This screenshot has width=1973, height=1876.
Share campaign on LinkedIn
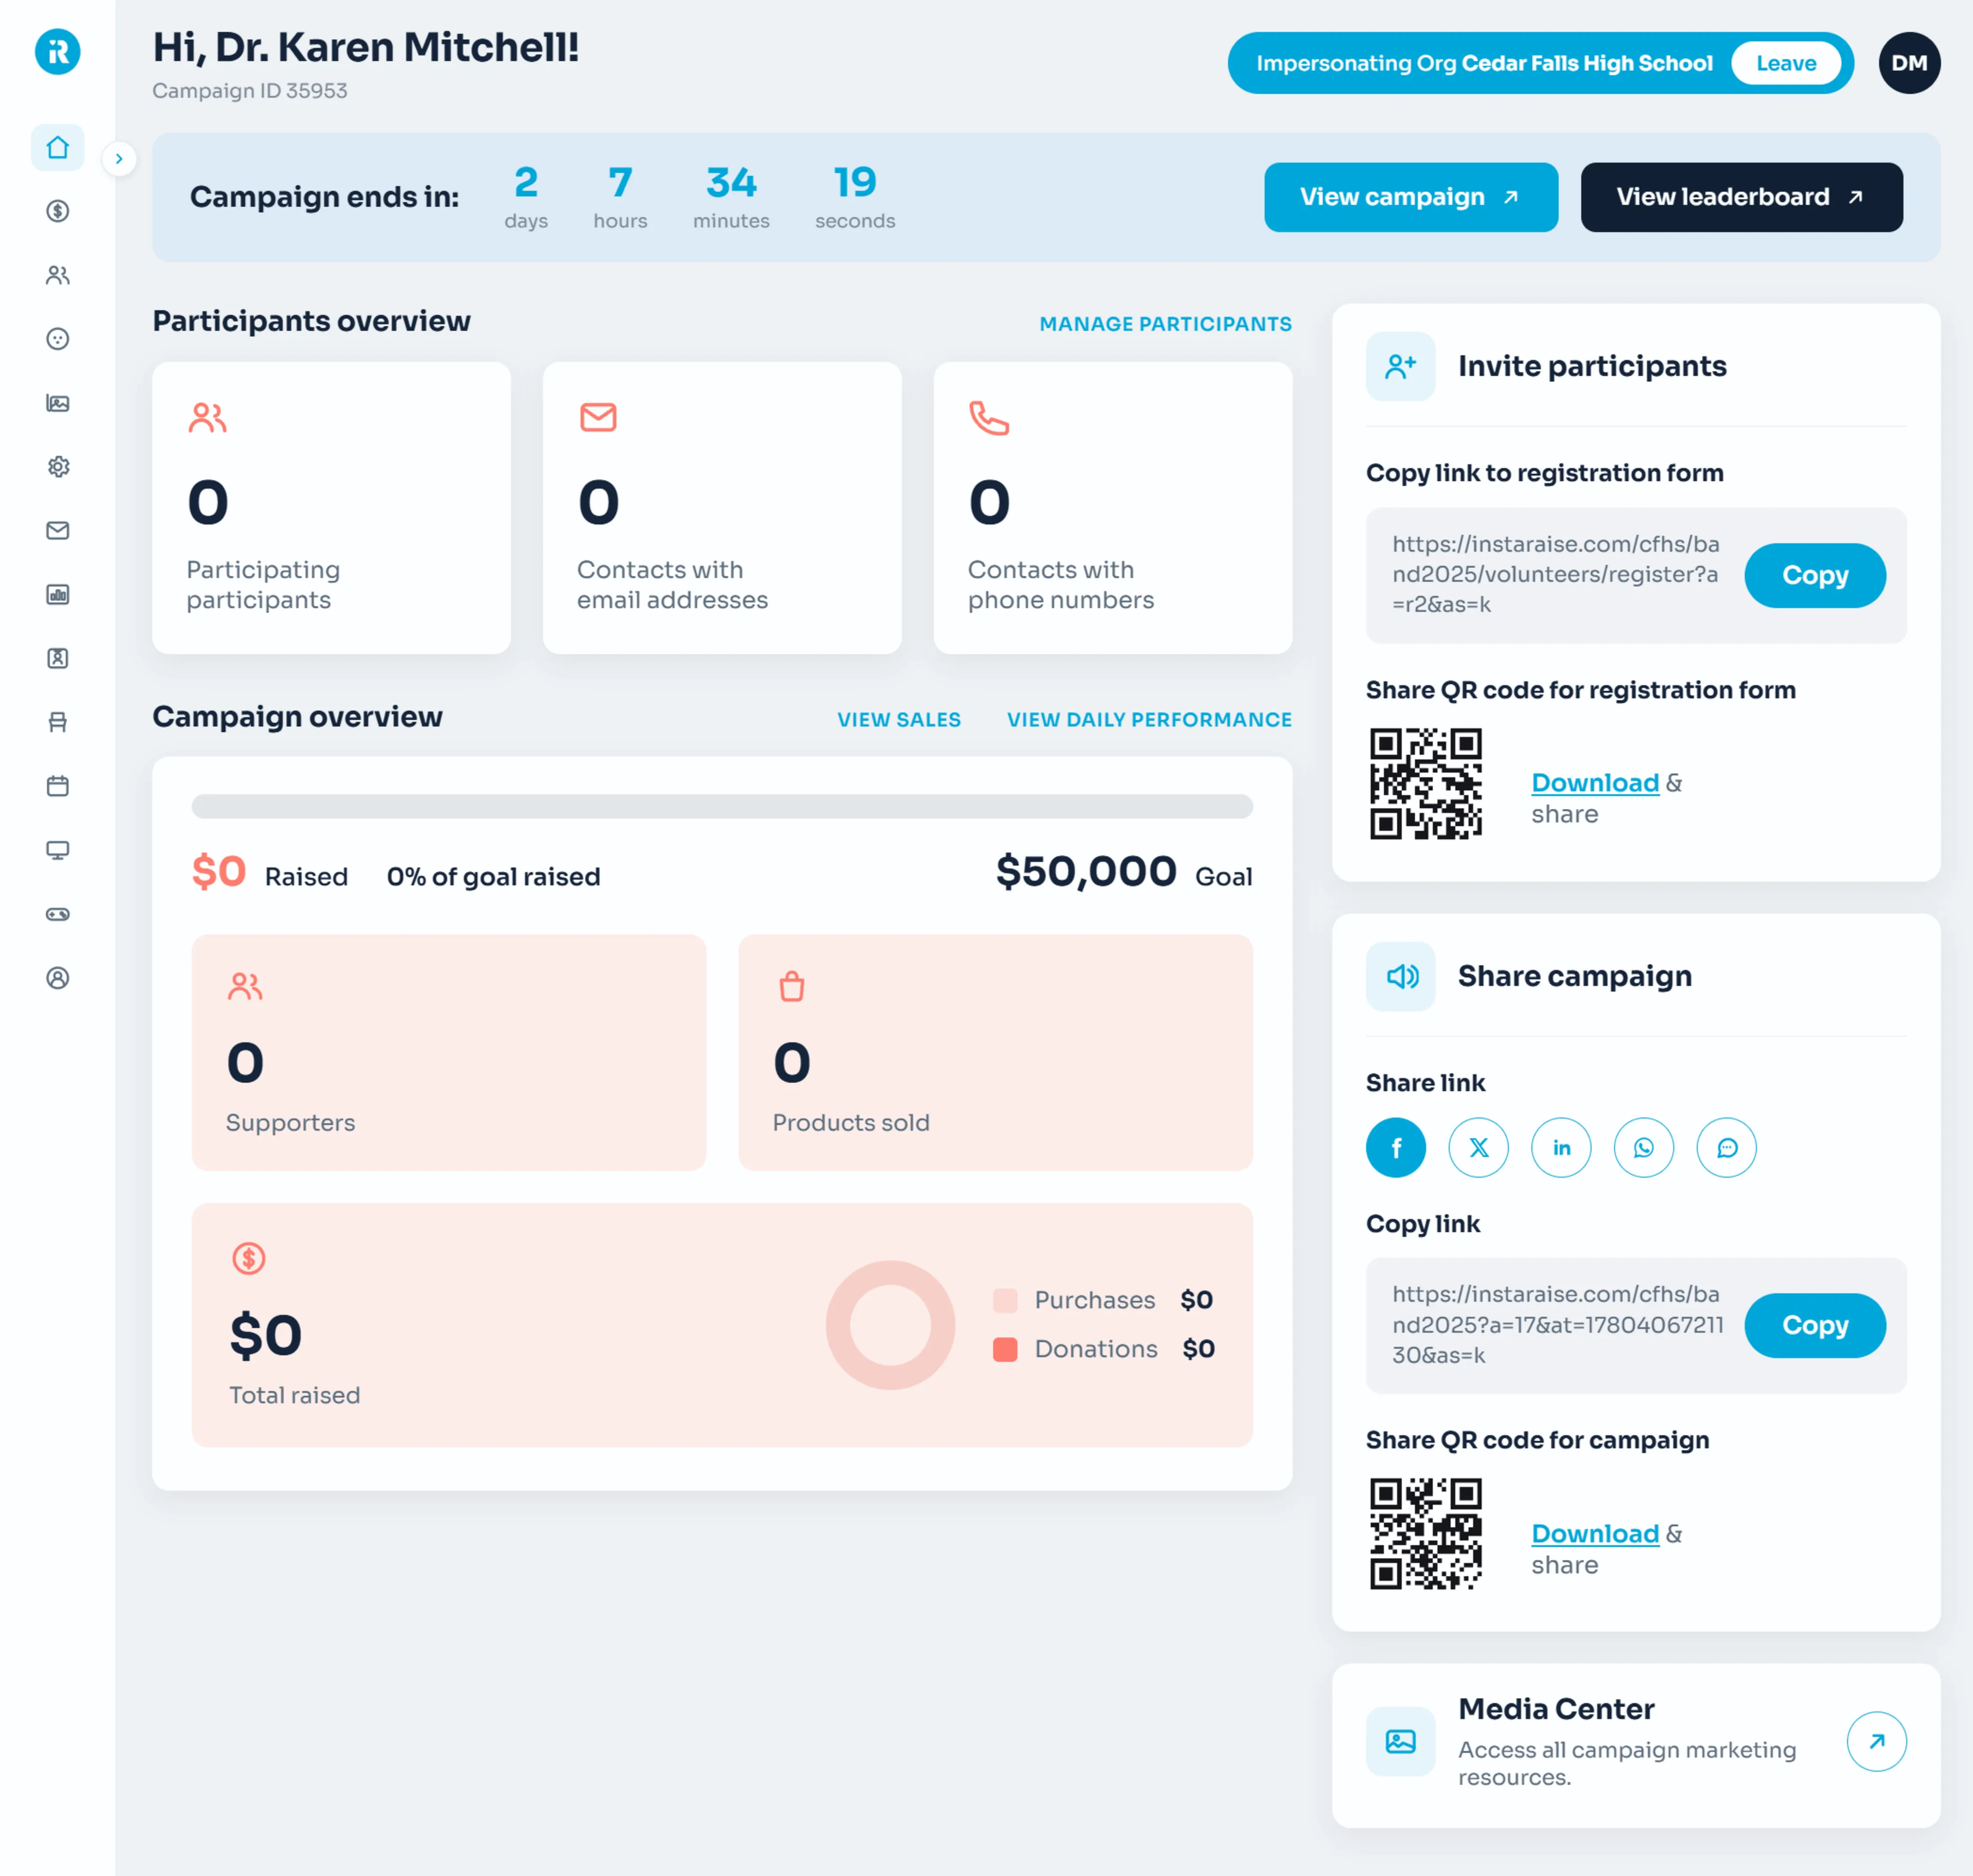[1561, 1147]
